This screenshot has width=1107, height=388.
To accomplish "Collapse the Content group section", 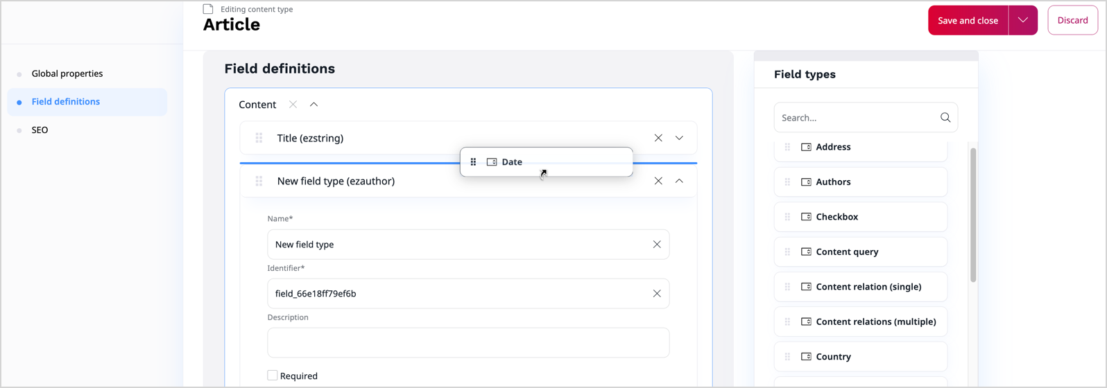I will click(314, 105).
